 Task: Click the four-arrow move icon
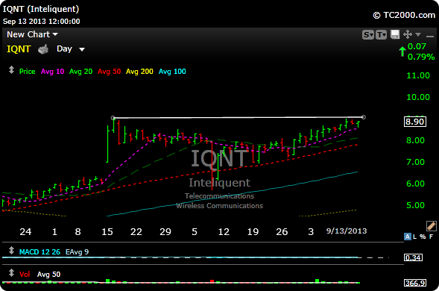pyautogui.click(x=408, y=34)
